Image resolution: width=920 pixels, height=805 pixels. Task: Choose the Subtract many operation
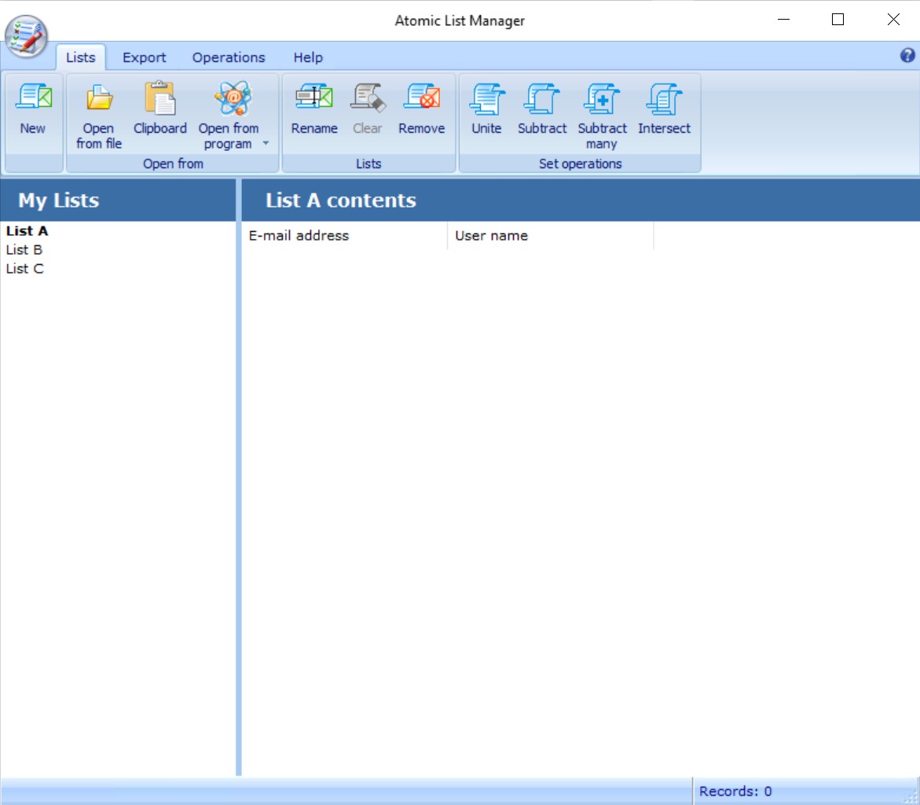[602, 116]
